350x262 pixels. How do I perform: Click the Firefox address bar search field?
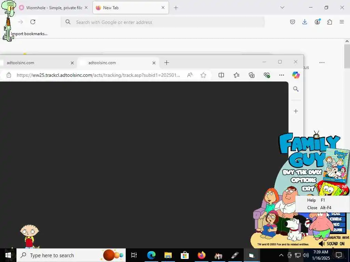click(162, 22)
